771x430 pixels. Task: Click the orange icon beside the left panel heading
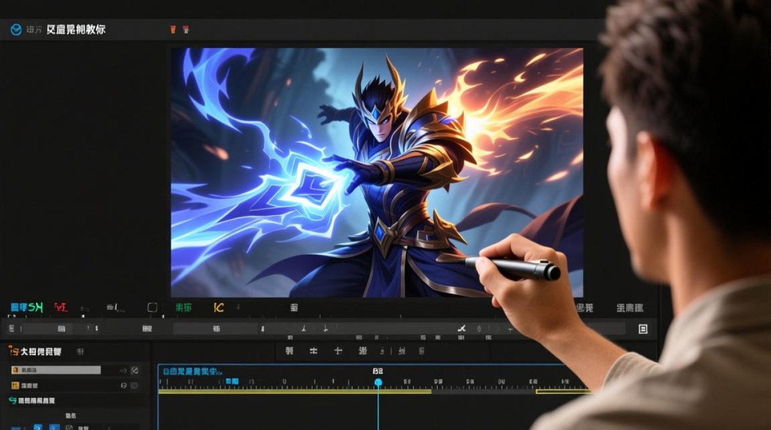(14, 351)
